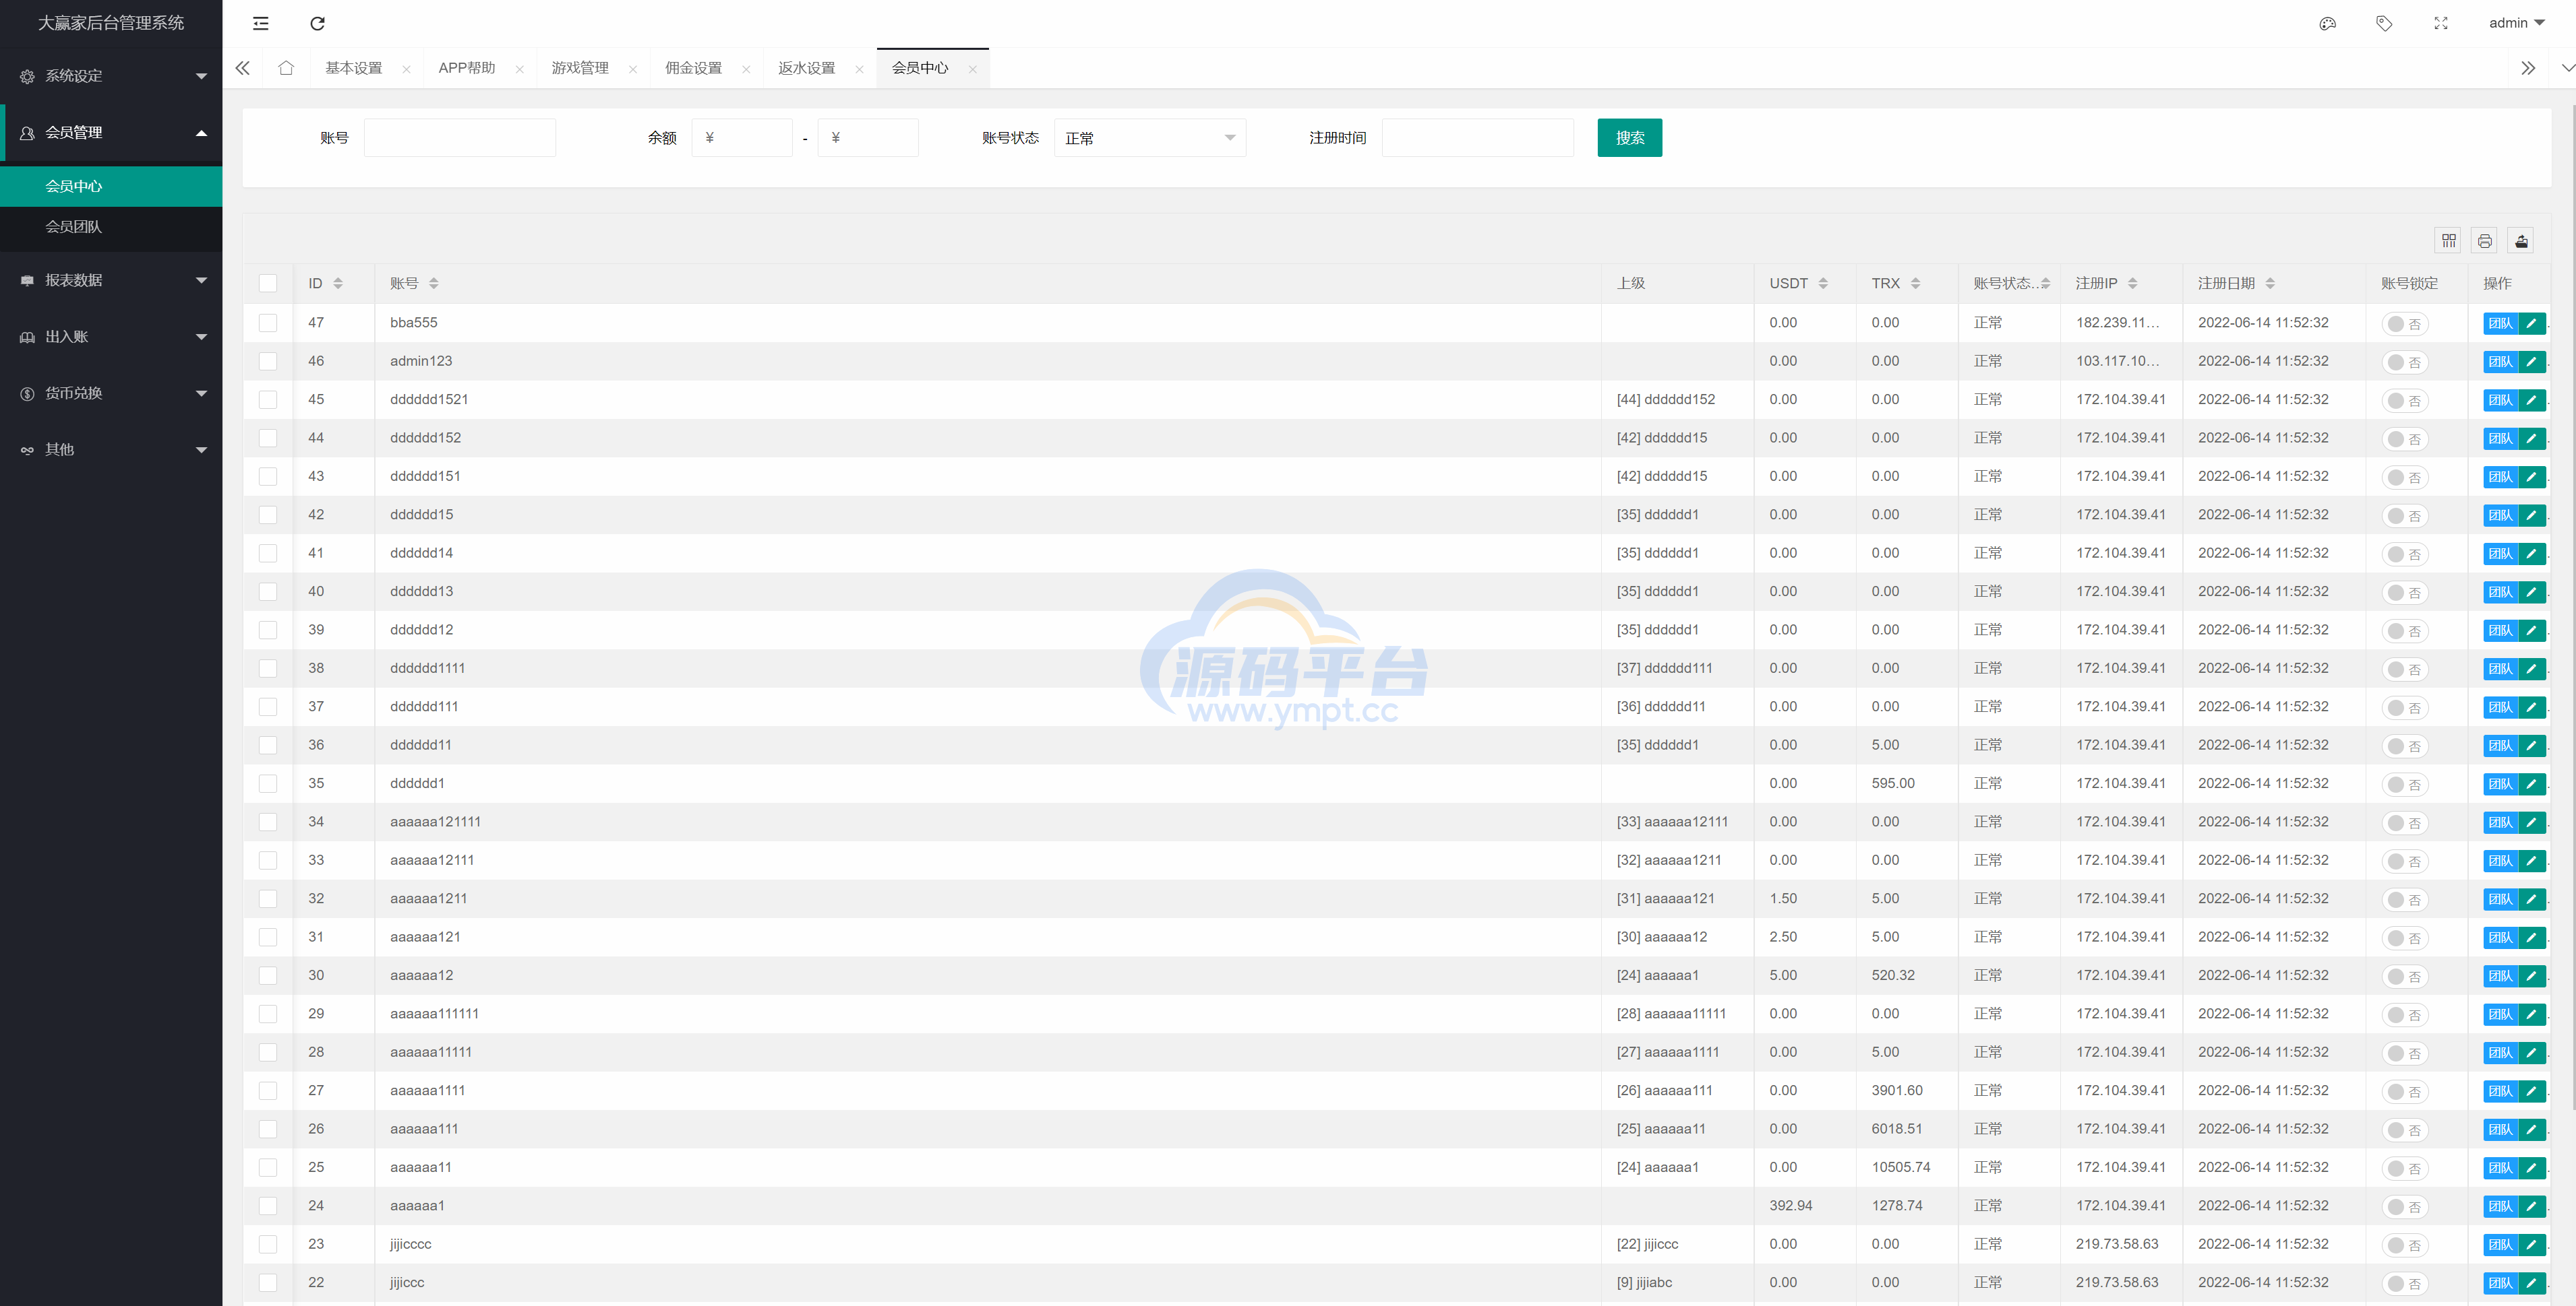This screenshot has width=2576, height=1306.
Task: Sort by 账号 column arrows
Action: tap(433, 284)
